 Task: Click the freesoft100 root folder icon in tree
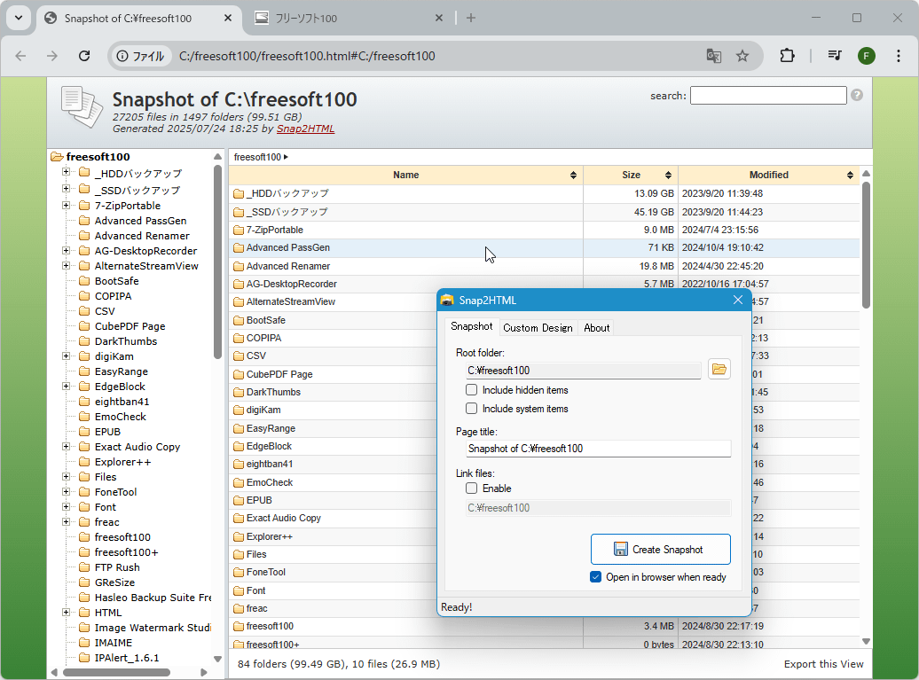pyautogui.click(x=57, y=156)
